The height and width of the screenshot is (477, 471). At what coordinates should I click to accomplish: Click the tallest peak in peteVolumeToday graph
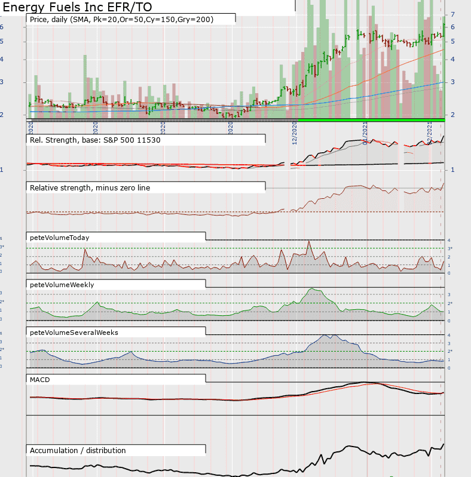coord(309,242)
